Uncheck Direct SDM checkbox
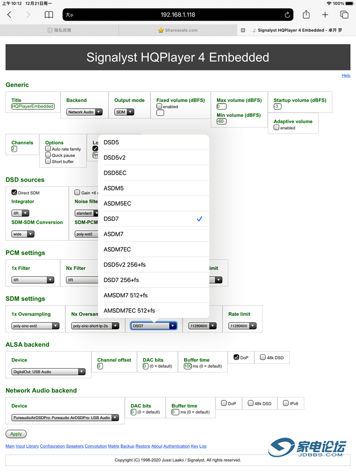This screenshot has height=475, width=356. click(14, 192)
